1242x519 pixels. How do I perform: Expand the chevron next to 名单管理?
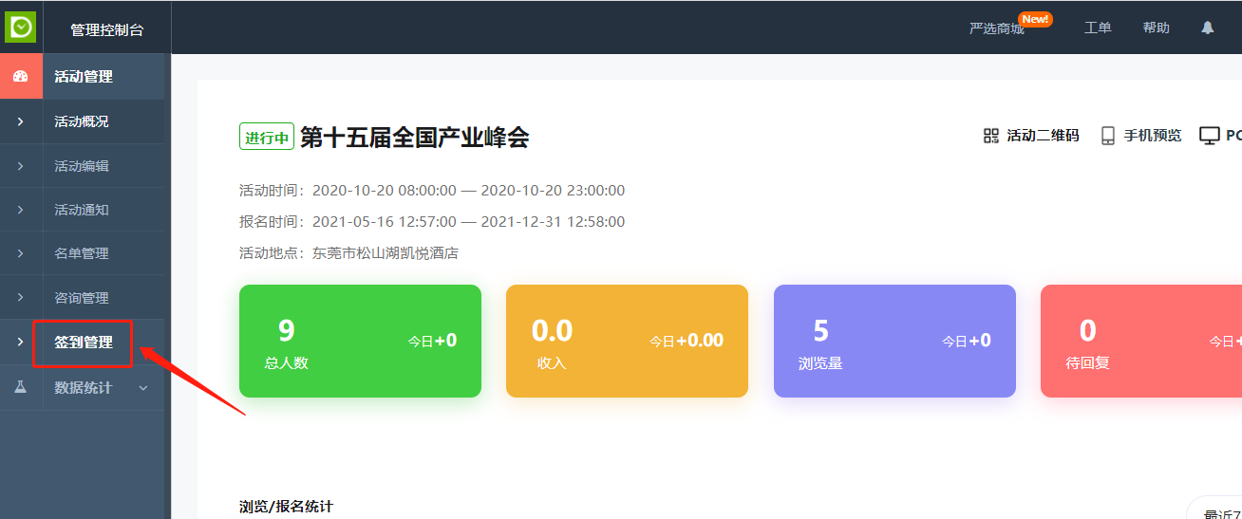[x=20, y=253]
